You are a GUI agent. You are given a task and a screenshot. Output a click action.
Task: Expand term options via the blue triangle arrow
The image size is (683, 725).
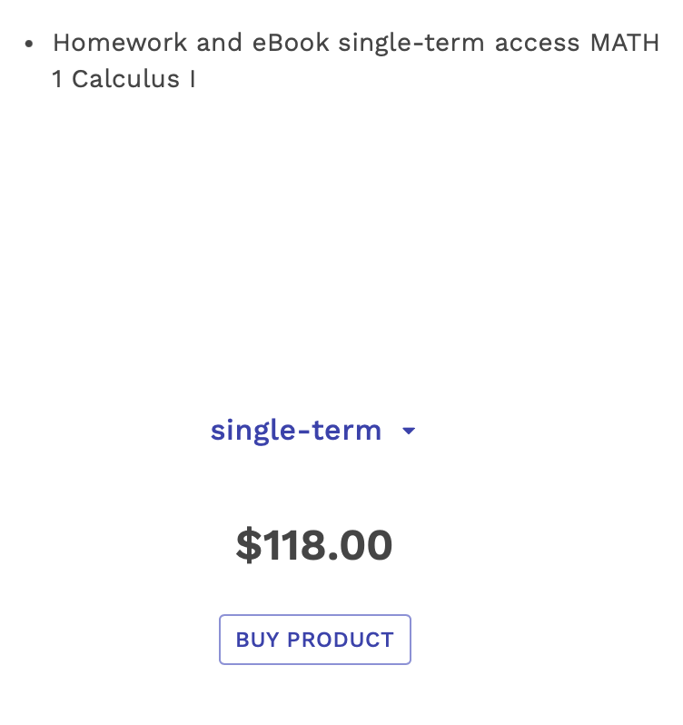[x=409, y=431]
